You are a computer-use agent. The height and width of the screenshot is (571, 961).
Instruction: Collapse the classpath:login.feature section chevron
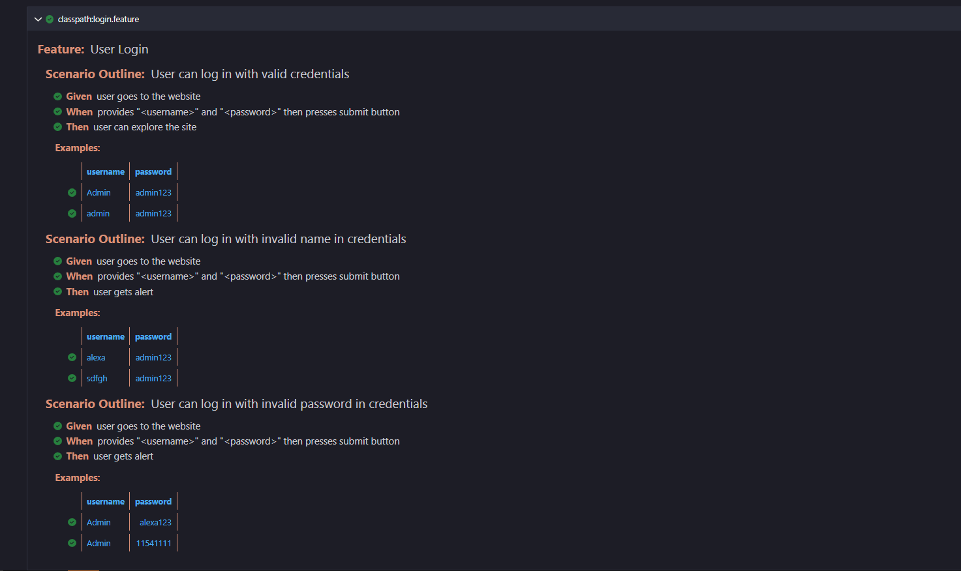pos(38,20)
